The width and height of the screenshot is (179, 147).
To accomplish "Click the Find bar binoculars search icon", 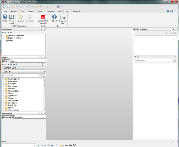I will (38, 145).
